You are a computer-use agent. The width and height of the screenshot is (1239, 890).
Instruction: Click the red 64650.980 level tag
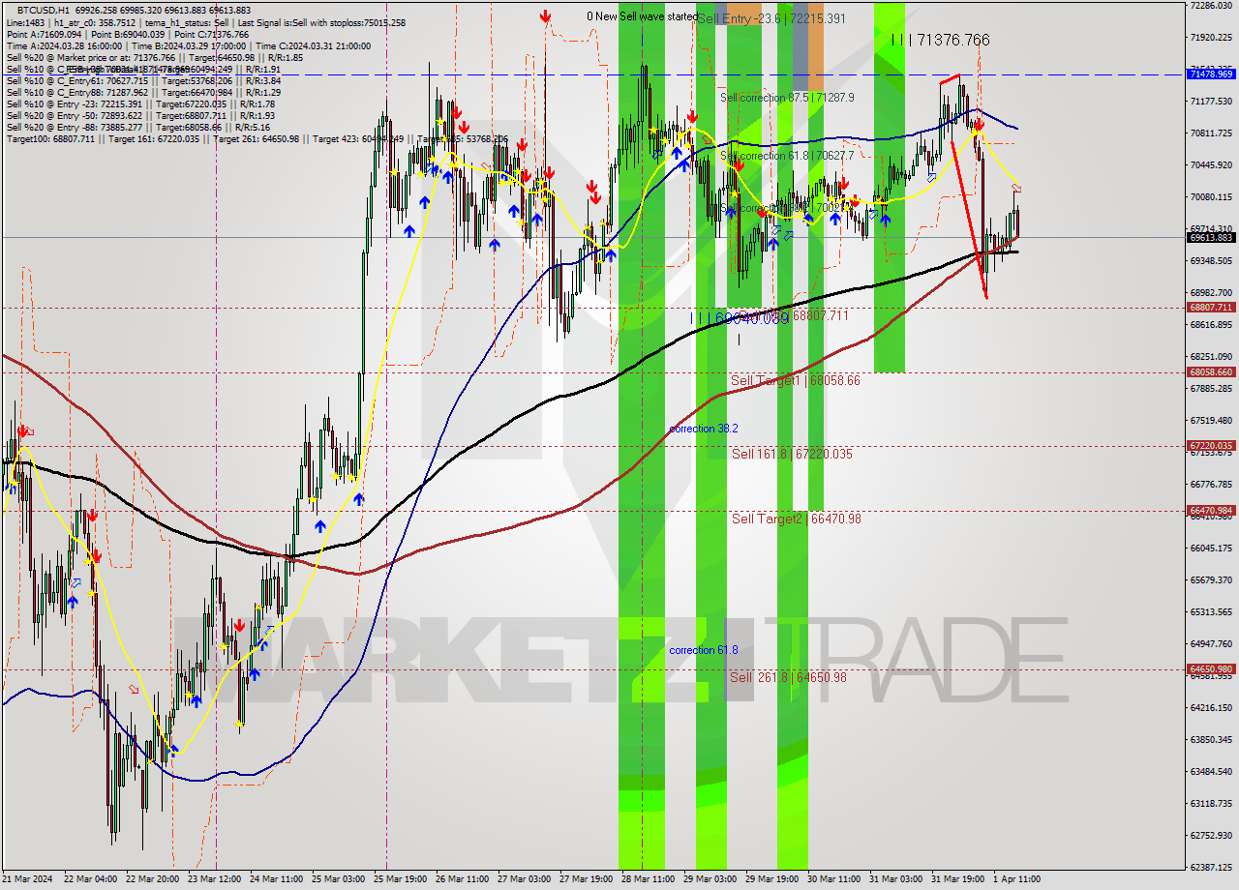1211,668
